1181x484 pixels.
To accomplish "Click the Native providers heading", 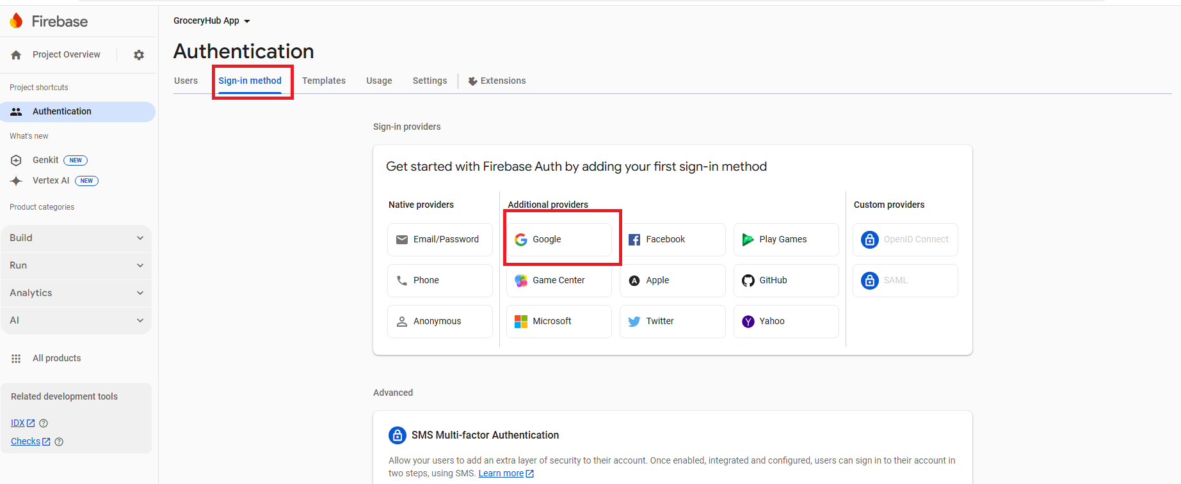I will 421,205.
